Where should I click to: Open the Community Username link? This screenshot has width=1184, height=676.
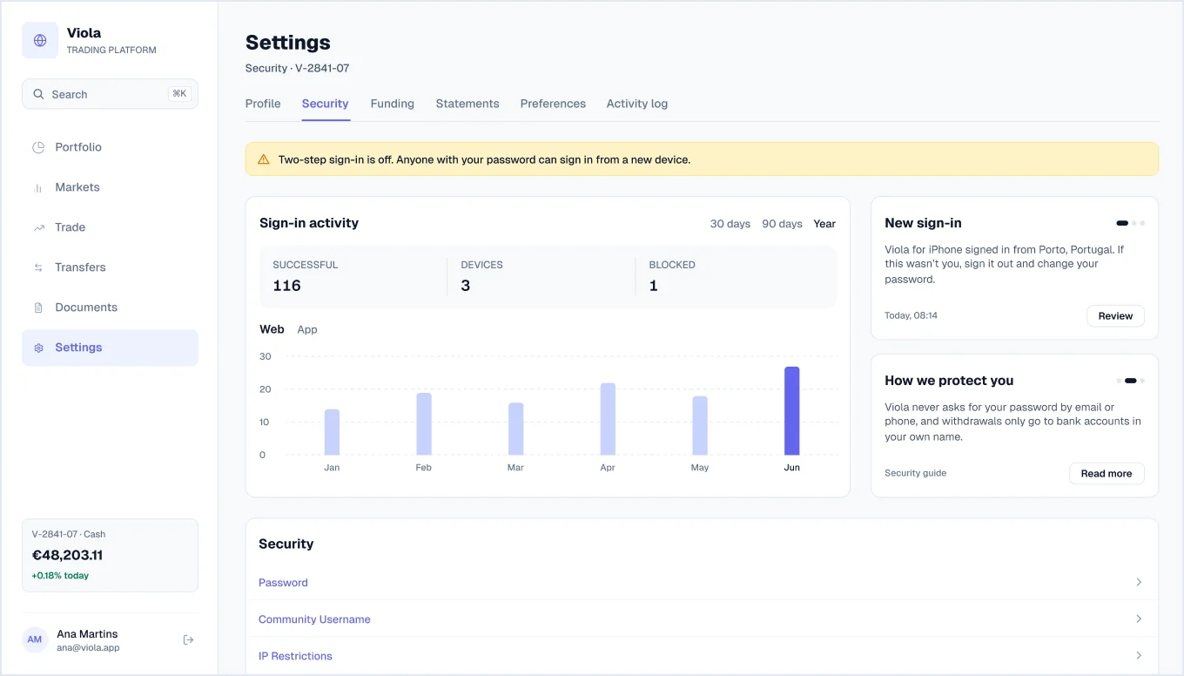314,619
